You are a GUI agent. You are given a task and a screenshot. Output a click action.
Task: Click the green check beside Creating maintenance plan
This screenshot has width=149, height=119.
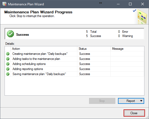tap(8, 54)
